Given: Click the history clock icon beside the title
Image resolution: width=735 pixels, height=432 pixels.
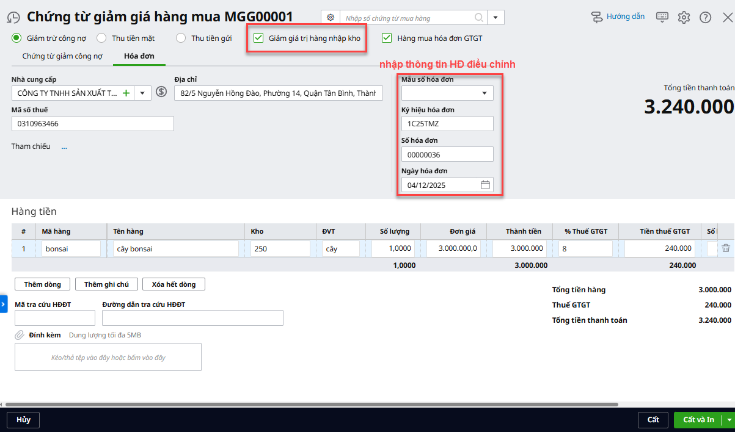Looking at the screenshot, I should (15, 17).
